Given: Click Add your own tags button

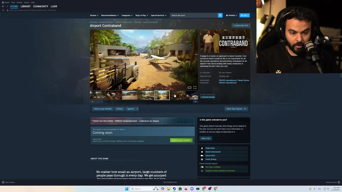Looking at the screenshot, I should tap(208, 97).
